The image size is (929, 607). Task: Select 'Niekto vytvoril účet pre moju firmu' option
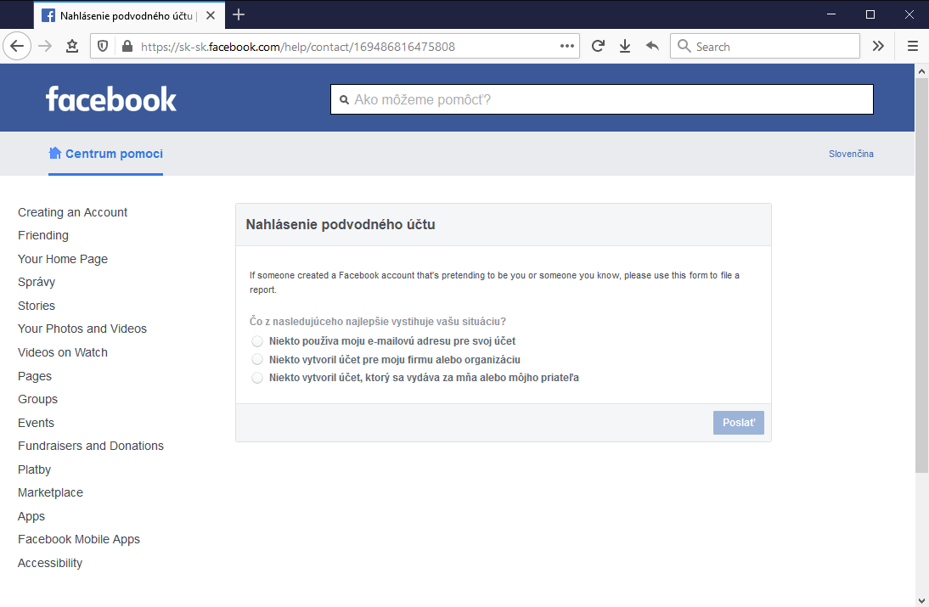(x=257, y=360)
